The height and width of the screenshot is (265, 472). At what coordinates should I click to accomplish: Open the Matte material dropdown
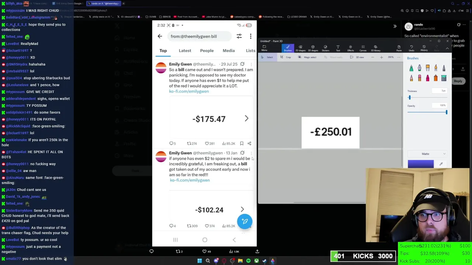coord(427,154)
